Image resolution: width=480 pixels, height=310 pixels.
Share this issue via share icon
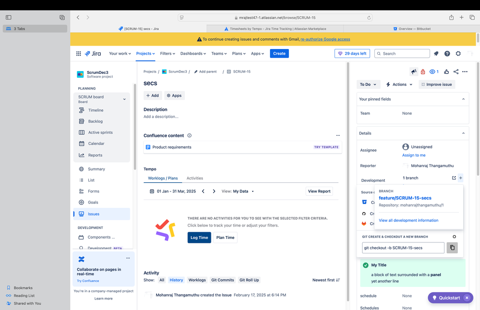click(x=456, y=72)
